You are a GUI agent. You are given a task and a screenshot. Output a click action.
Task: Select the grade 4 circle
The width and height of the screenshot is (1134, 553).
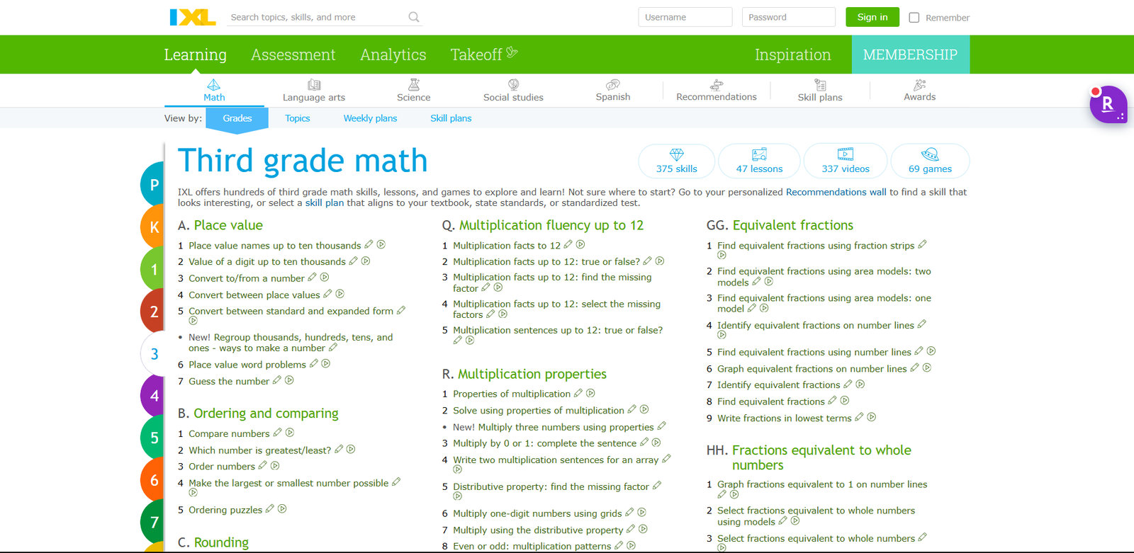pyautogui.click(x=153, y=396)
